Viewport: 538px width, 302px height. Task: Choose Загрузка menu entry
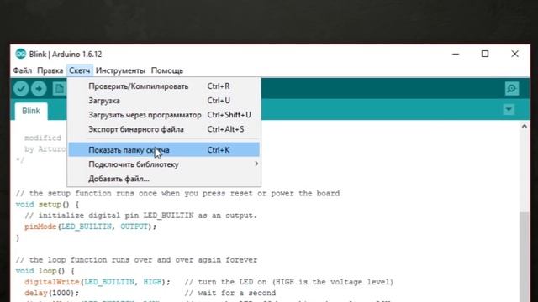point(164,101)
